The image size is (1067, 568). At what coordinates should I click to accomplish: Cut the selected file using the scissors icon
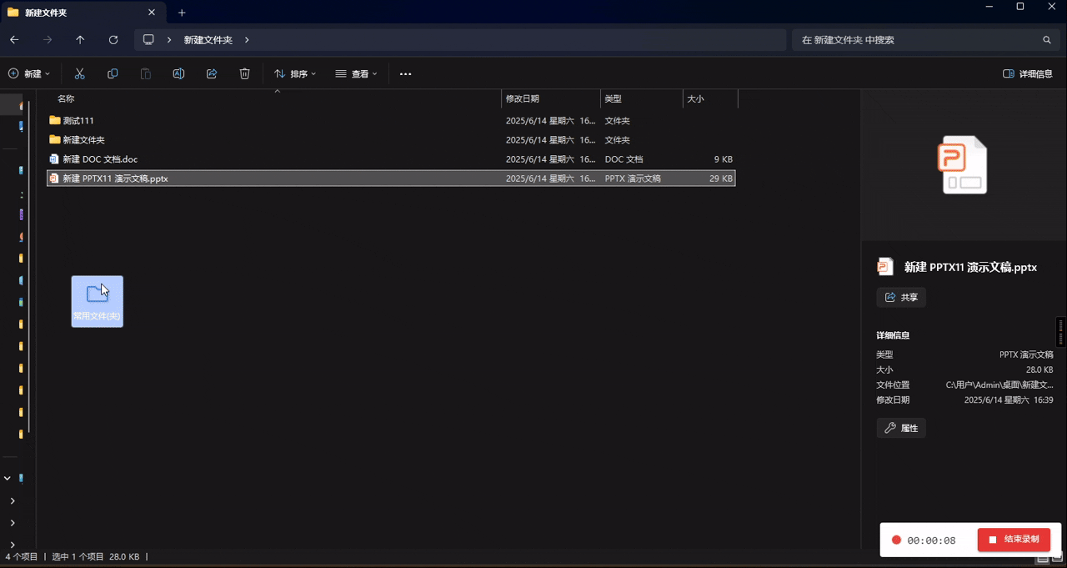coord(80,74)
